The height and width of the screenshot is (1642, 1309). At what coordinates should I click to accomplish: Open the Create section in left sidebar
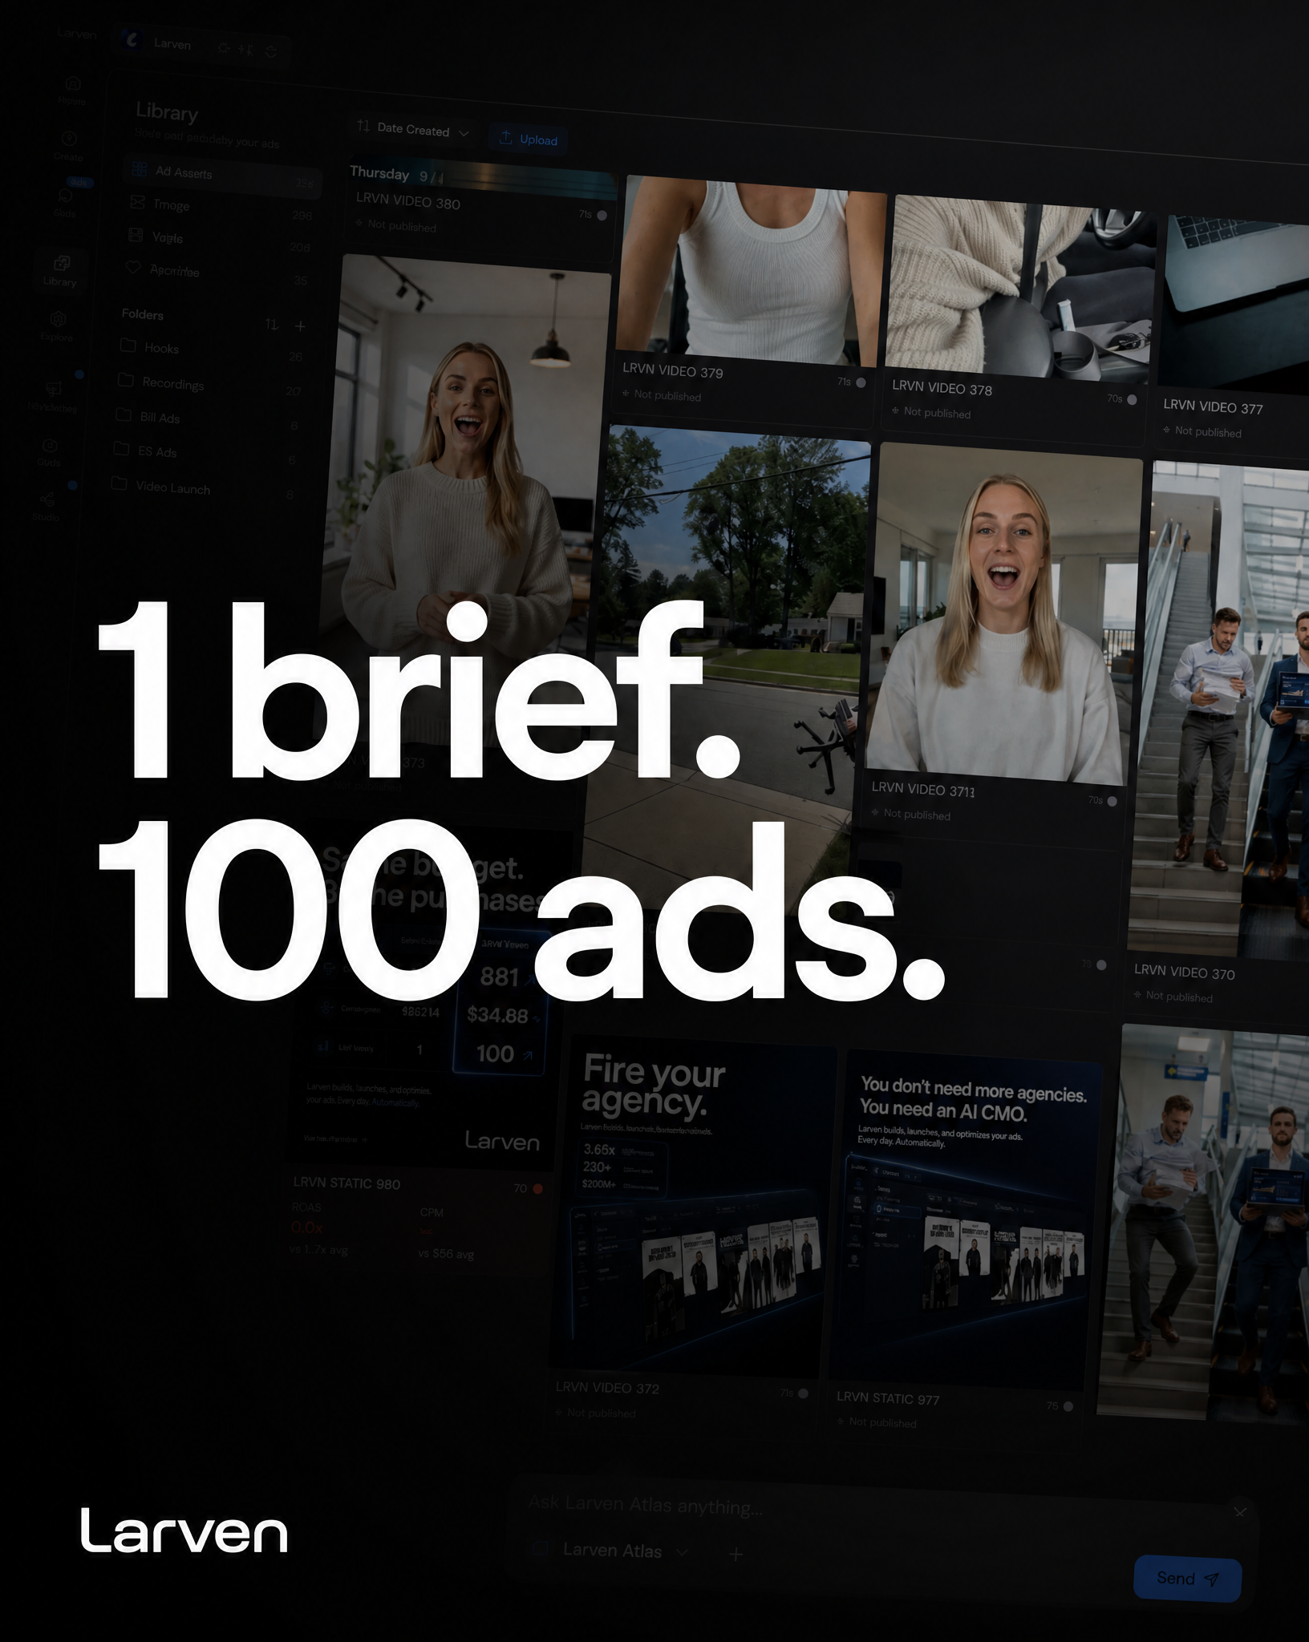click(x=69, y=144)
